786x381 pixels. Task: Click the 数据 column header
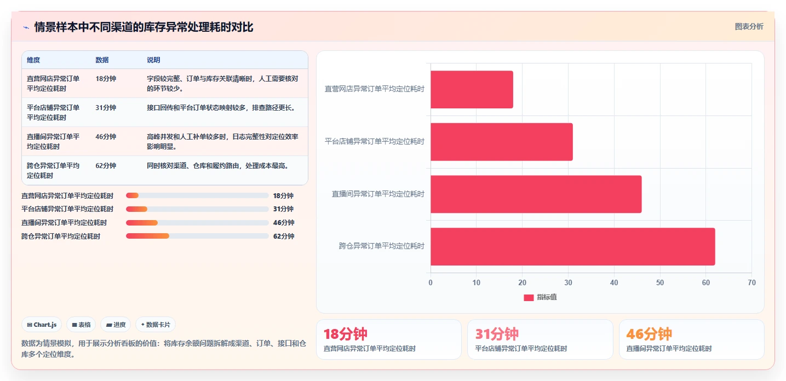pyautogui.click(x=102, y=60)
